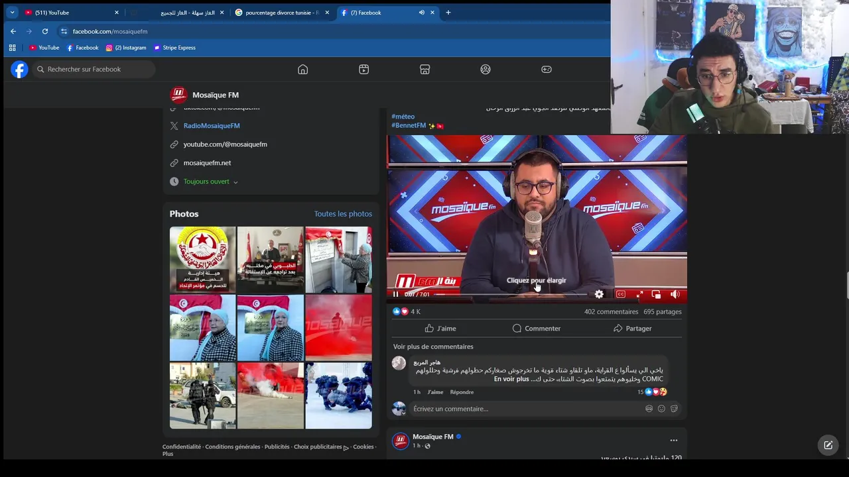This screenshot has width=849, height=477.
Task: Open the tab search dropdown arrow
Action: pyautogui.click(x=12, y=13)
